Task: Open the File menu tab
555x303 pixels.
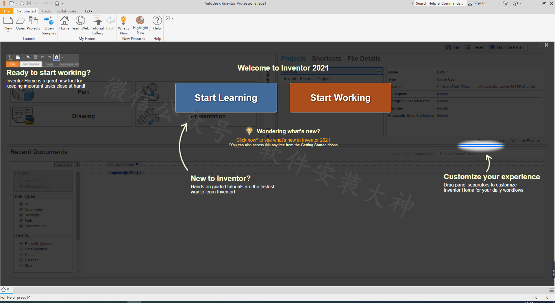Action: click(7, 11)
